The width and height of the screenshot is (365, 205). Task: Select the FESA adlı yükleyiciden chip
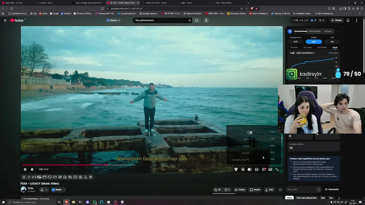306,198
